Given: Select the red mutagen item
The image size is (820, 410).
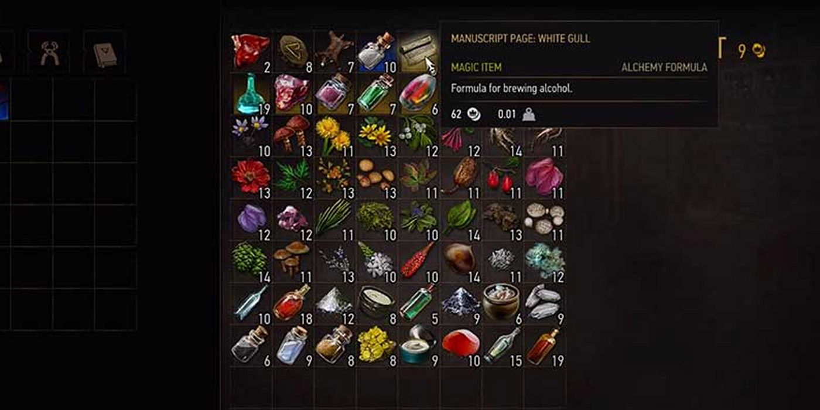Looking at the screenshot, I should pyautogui.click(x=418, y=94).
